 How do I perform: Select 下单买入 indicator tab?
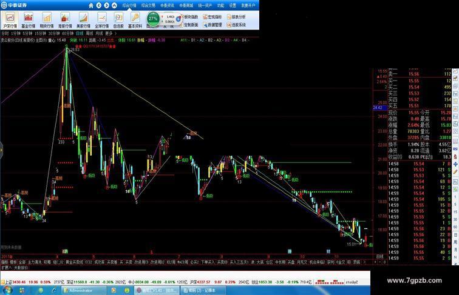point(208,262)
